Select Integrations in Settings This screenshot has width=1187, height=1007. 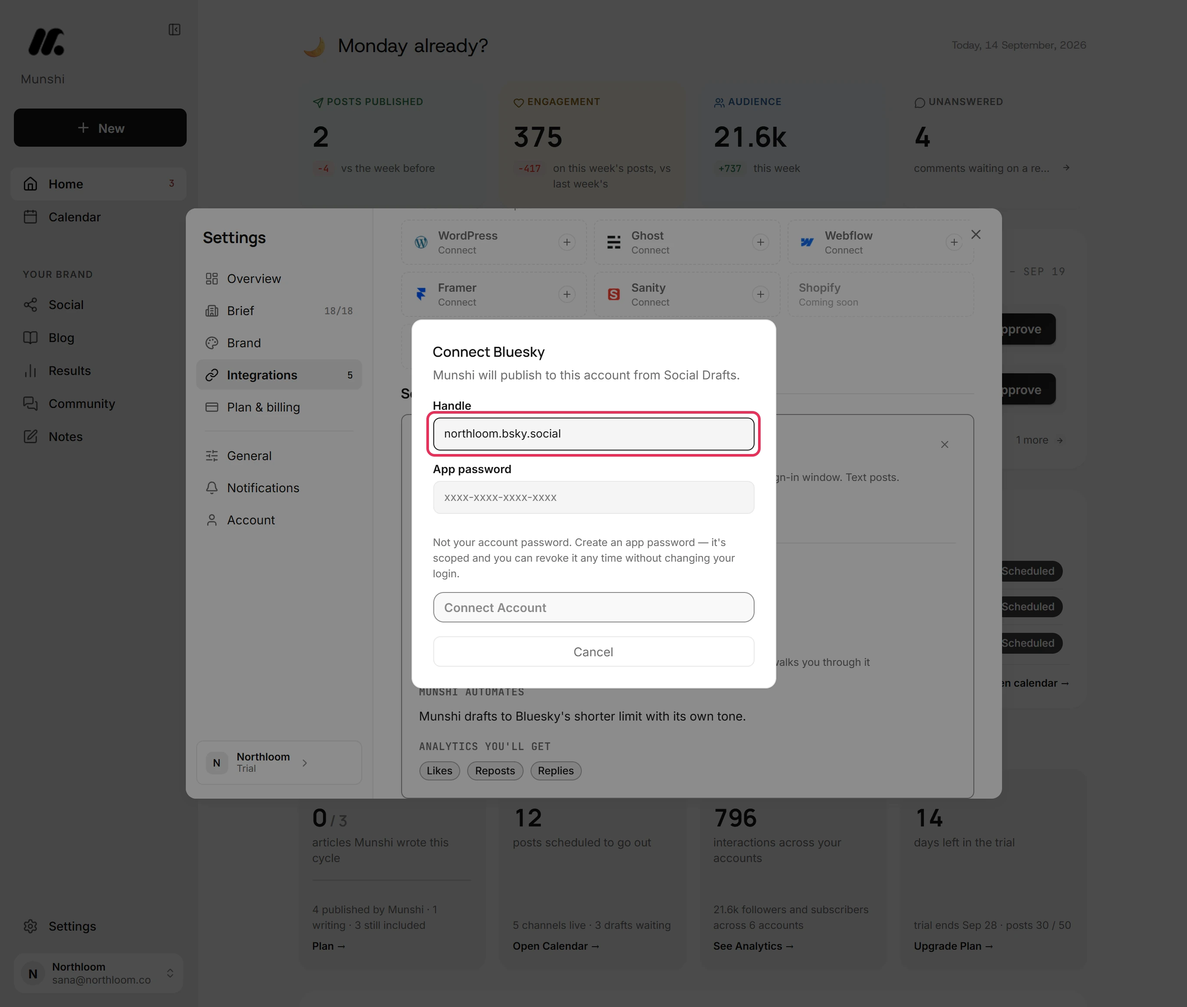[279, 375]
